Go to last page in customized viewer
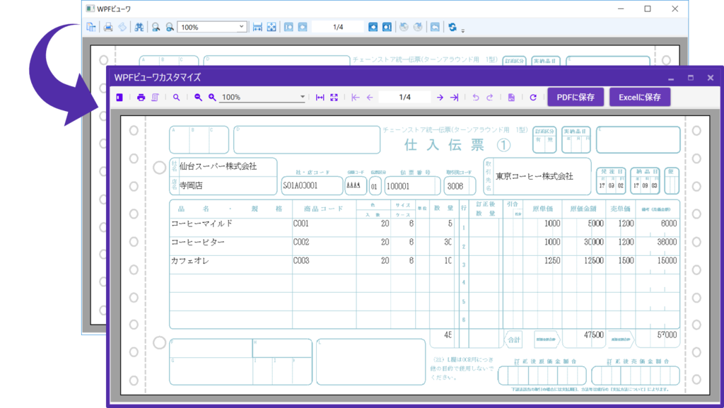The height and width of the screenshot is (408, 724). pyautogui.click(x=455, y=98)
